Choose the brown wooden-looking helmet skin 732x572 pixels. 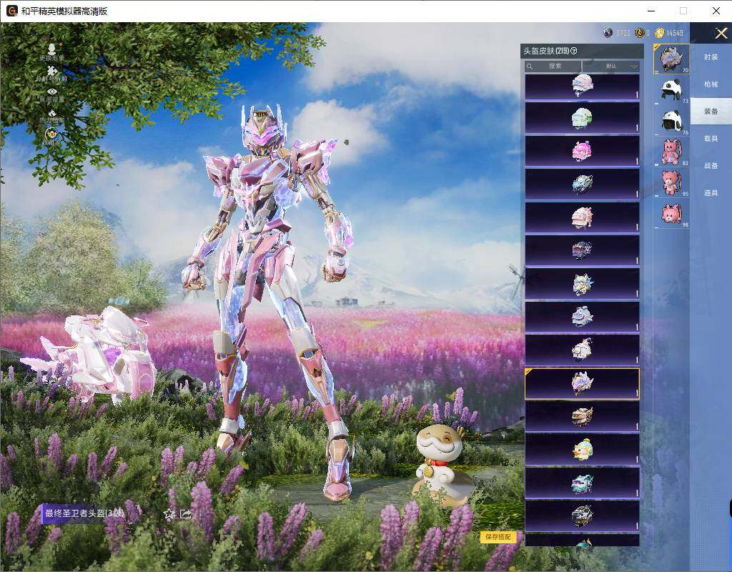[582, 417]
